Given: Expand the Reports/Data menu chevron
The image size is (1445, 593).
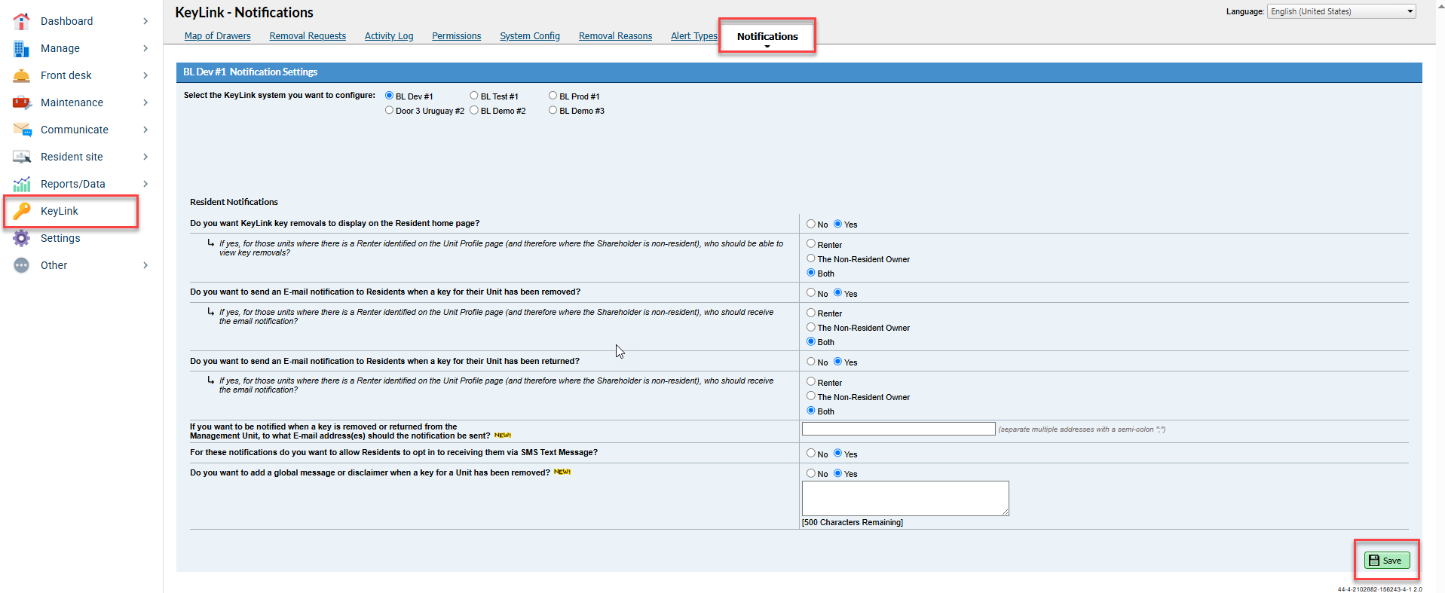Looking at the screenshot, I should 145,184.
